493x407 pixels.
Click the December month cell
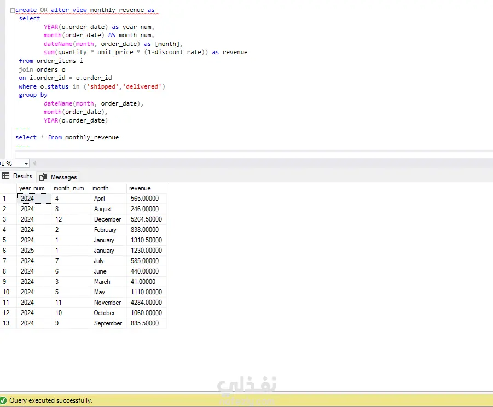click(108, 219)
